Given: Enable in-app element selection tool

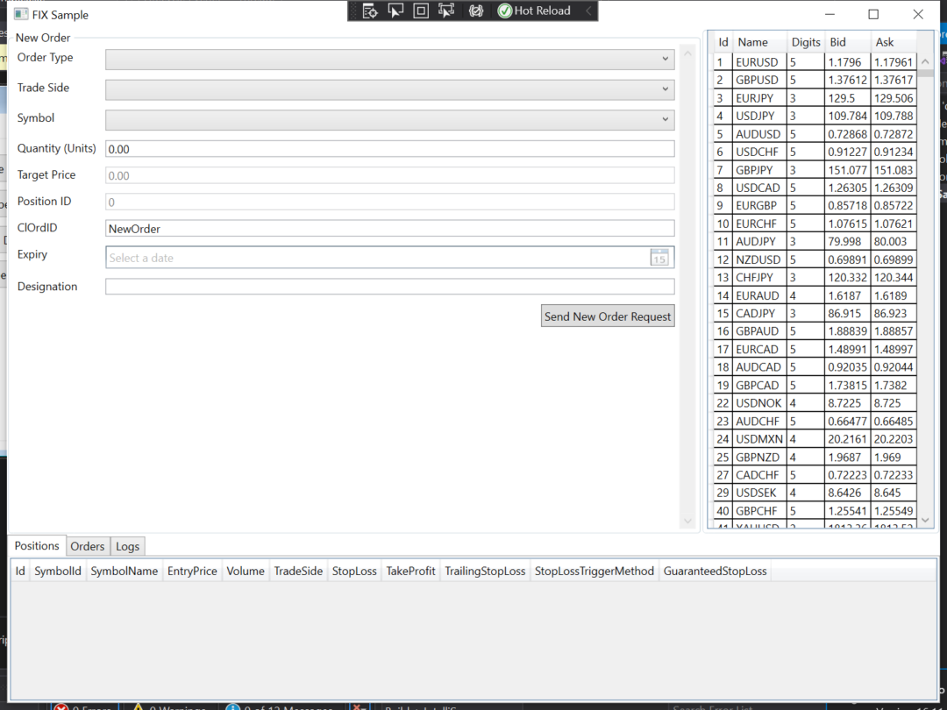Looking at the screenshot, I should pos(395,10).
